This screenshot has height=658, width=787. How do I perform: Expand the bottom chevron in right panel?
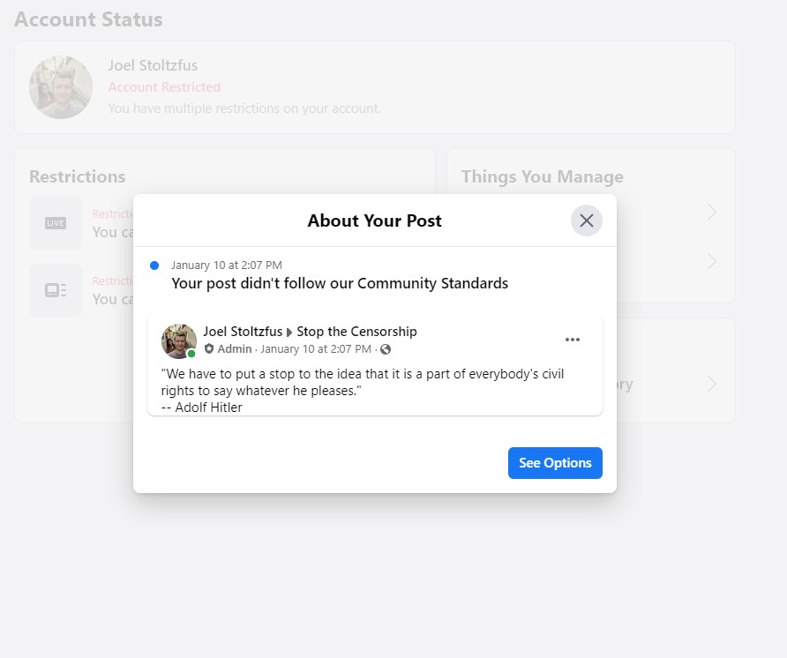pos(712,384)
